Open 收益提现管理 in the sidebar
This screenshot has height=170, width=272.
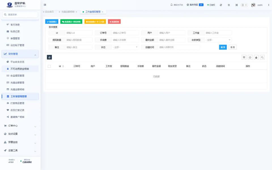point(20,76)
